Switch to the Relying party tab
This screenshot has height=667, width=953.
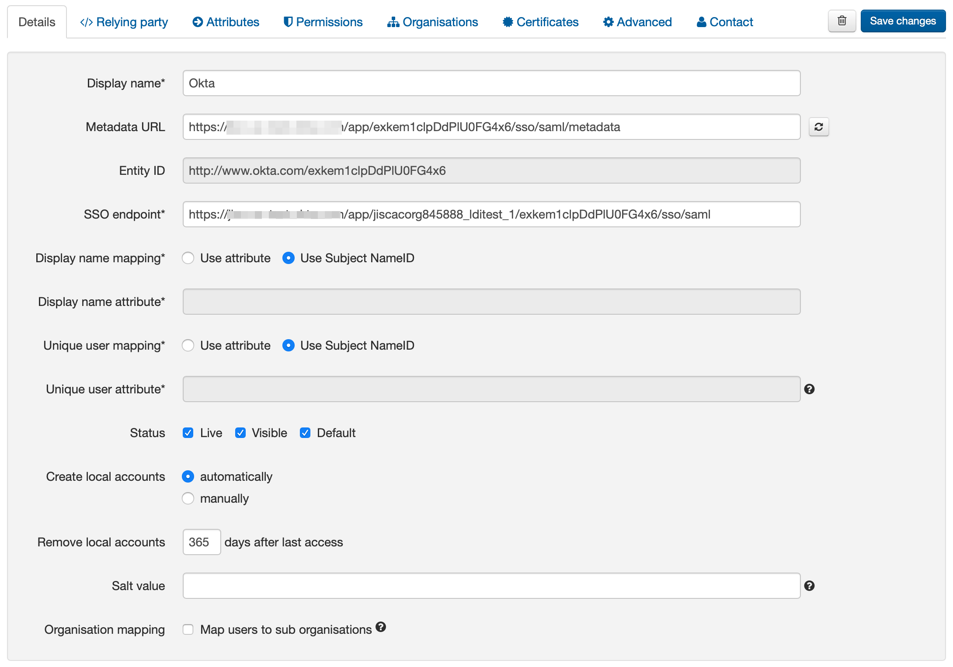[124, 21]
